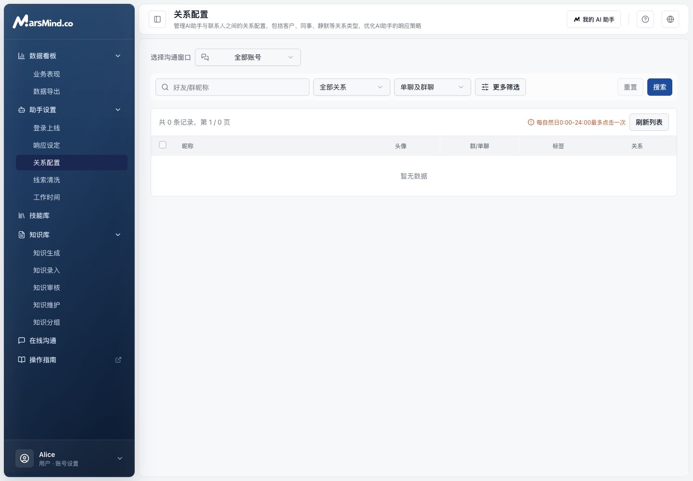Open 我的 AI 助手 button
693x481 pixels.
[594, 19]
